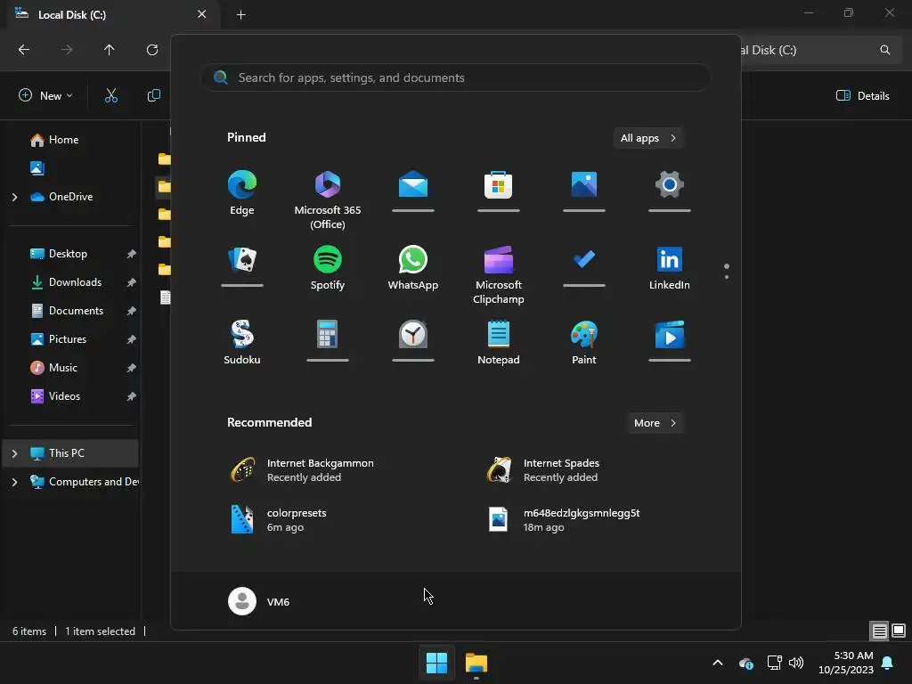Click the Start menu search box

(x=456, y=77)
